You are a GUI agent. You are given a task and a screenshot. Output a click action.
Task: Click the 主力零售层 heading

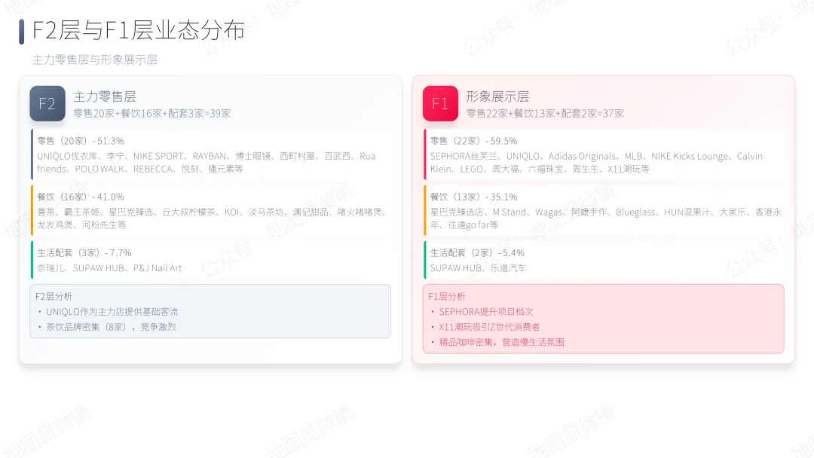(105, 96)
